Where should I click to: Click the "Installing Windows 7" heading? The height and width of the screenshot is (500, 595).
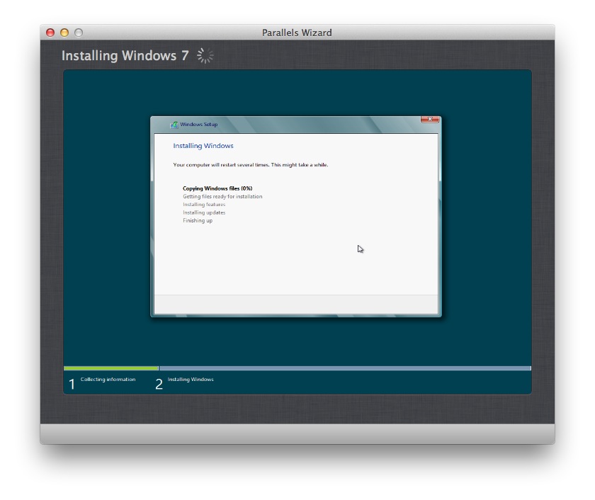click(x=125, y=56)
